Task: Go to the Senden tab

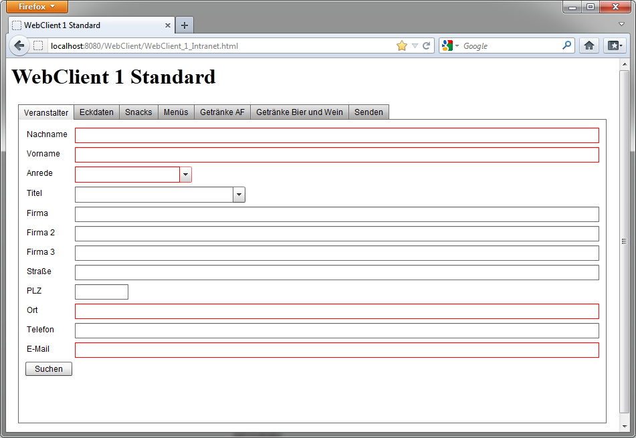Action: 368,112
